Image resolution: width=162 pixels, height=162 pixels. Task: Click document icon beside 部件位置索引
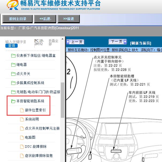click(x=22, y=110)
